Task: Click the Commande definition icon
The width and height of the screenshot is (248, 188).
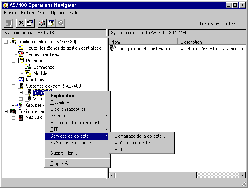Action: (x=28, y=67)
